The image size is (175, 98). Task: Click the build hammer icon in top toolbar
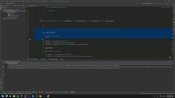pyautogui.click(x=137, y=3)
